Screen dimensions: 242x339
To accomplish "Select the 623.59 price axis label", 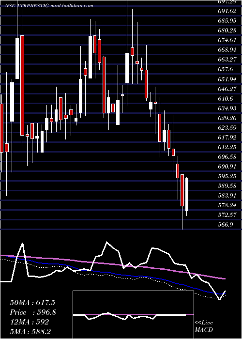I will point(227,128).
